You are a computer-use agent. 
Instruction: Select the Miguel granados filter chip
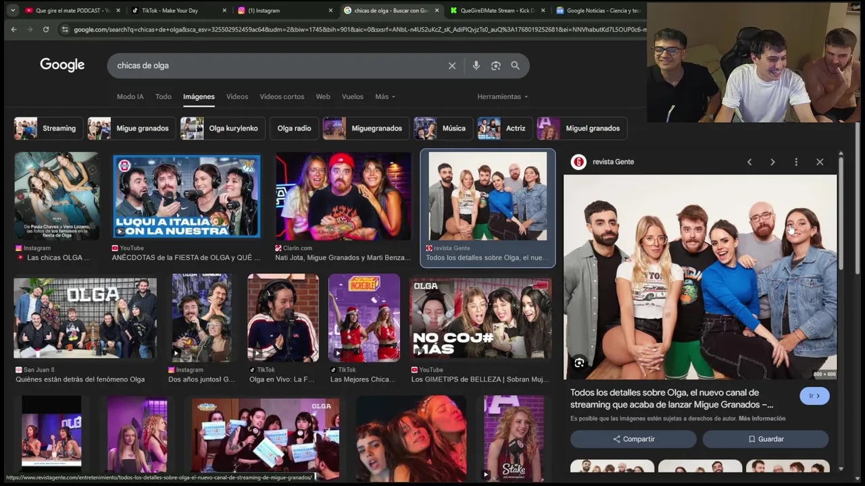[x=581, y=128]
